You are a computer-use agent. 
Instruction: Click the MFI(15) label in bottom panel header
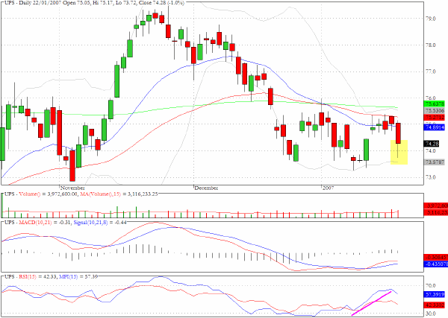pyautogui.click(x=68, y=277)
